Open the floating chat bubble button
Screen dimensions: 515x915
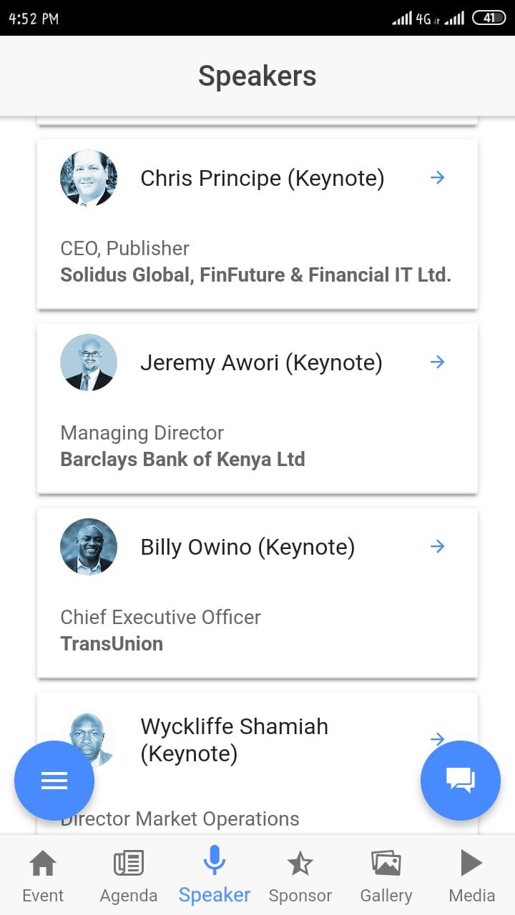pyautogui.click(x=461, y=781)
